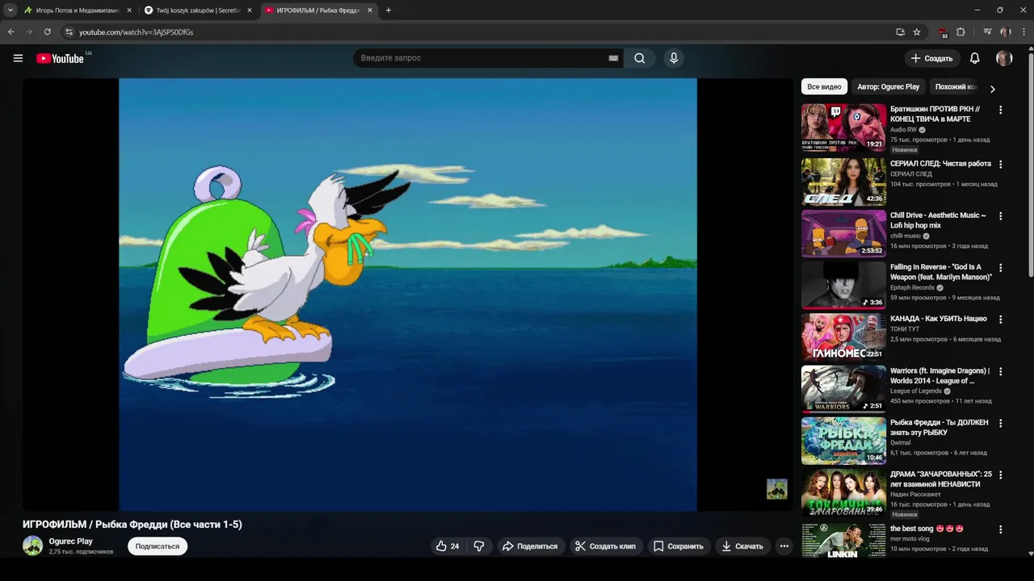
Task: Show more filter chips with the right arrow
Action: 992,89
